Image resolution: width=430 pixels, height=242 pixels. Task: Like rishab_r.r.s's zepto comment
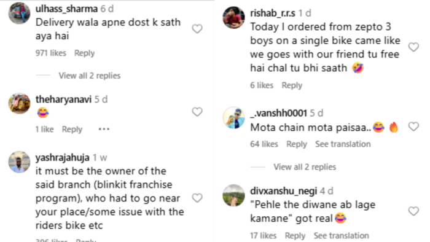point(413,47)
